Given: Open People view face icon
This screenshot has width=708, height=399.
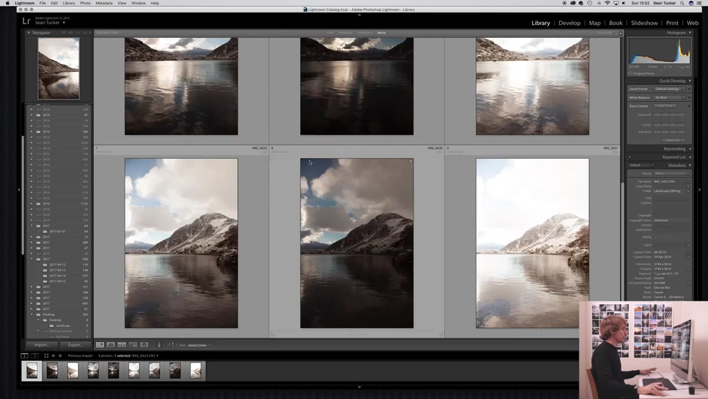Looking at the screenshot, I should coord(145,345).
